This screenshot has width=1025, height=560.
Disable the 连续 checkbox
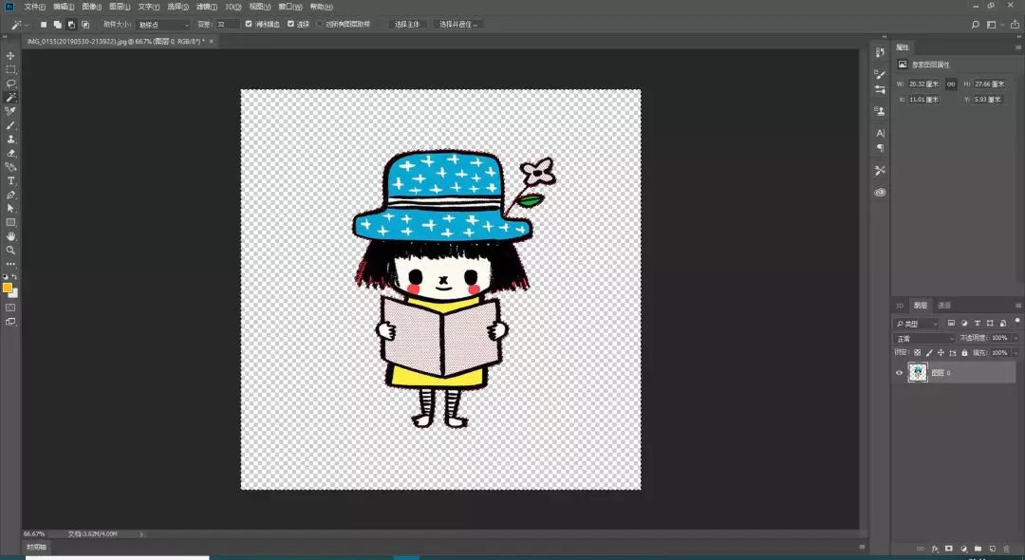pos(289,24)
